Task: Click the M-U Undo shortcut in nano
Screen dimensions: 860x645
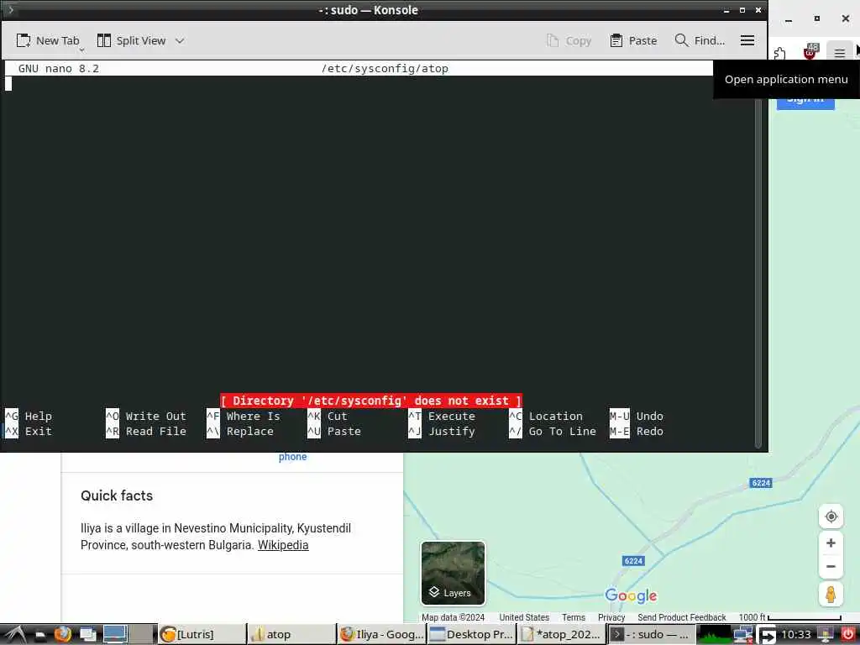Action: click(x=637, y=417)
